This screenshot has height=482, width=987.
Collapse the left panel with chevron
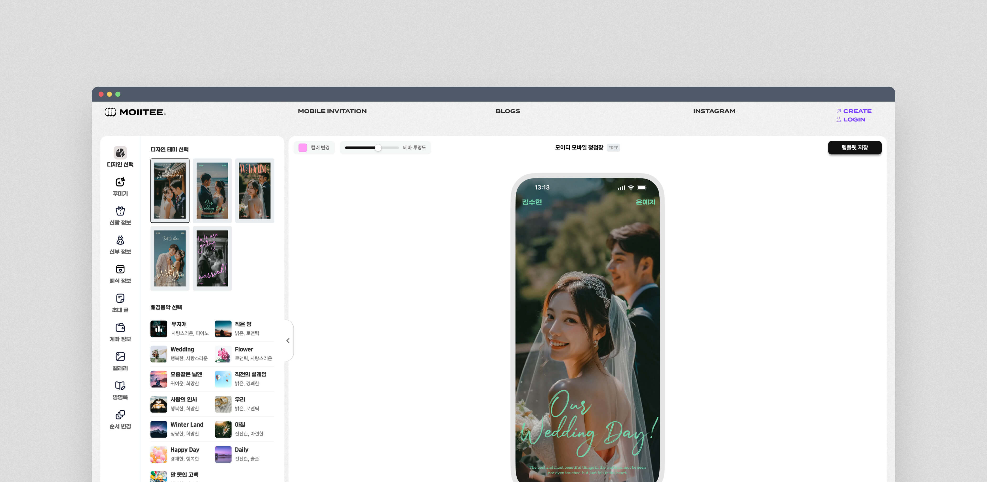pos(288,340)
